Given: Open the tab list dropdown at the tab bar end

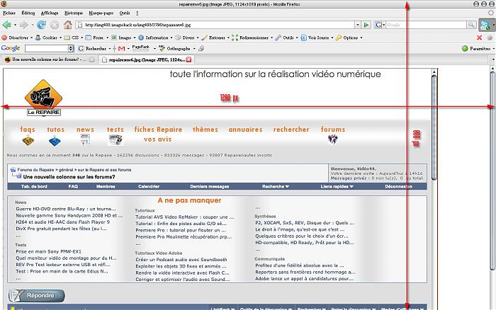Looking at the screenshot, I should pyautogui.click(x=493, y=59).
